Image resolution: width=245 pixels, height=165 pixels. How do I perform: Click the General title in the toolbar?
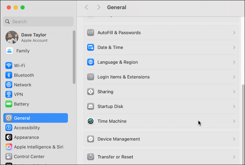[x=117, y=7]
